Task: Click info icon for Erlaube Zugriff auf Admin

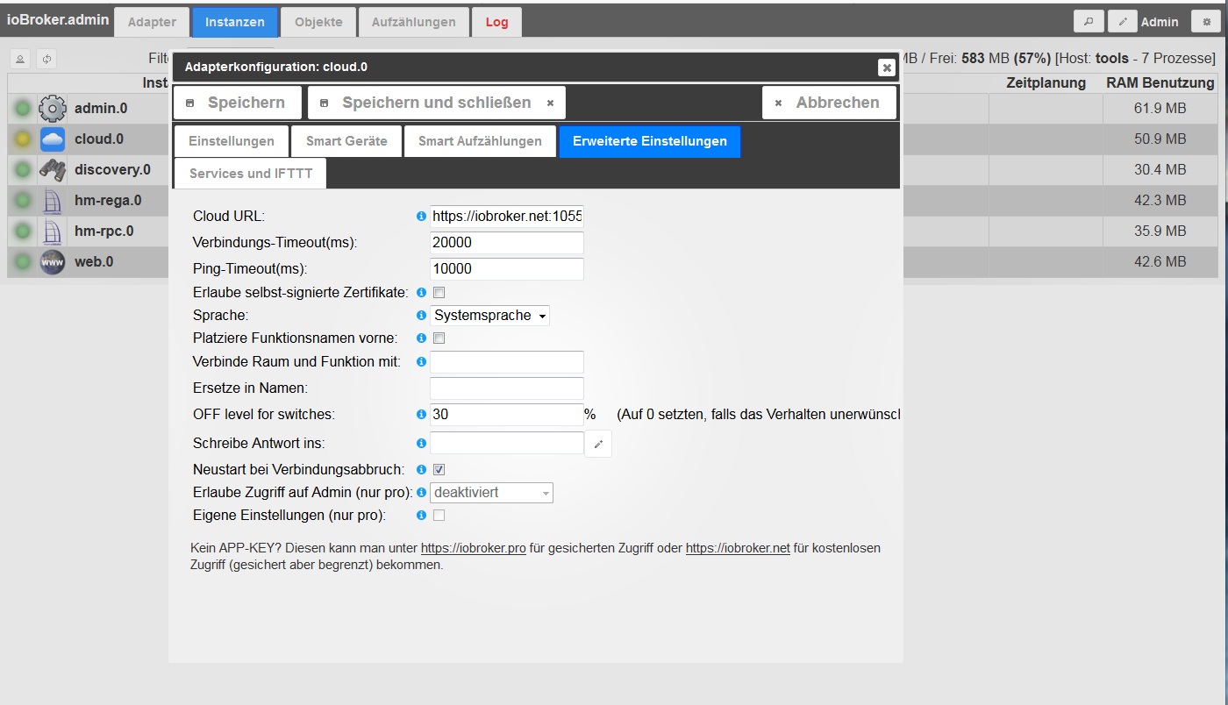Action: click(x=421, y=493)
